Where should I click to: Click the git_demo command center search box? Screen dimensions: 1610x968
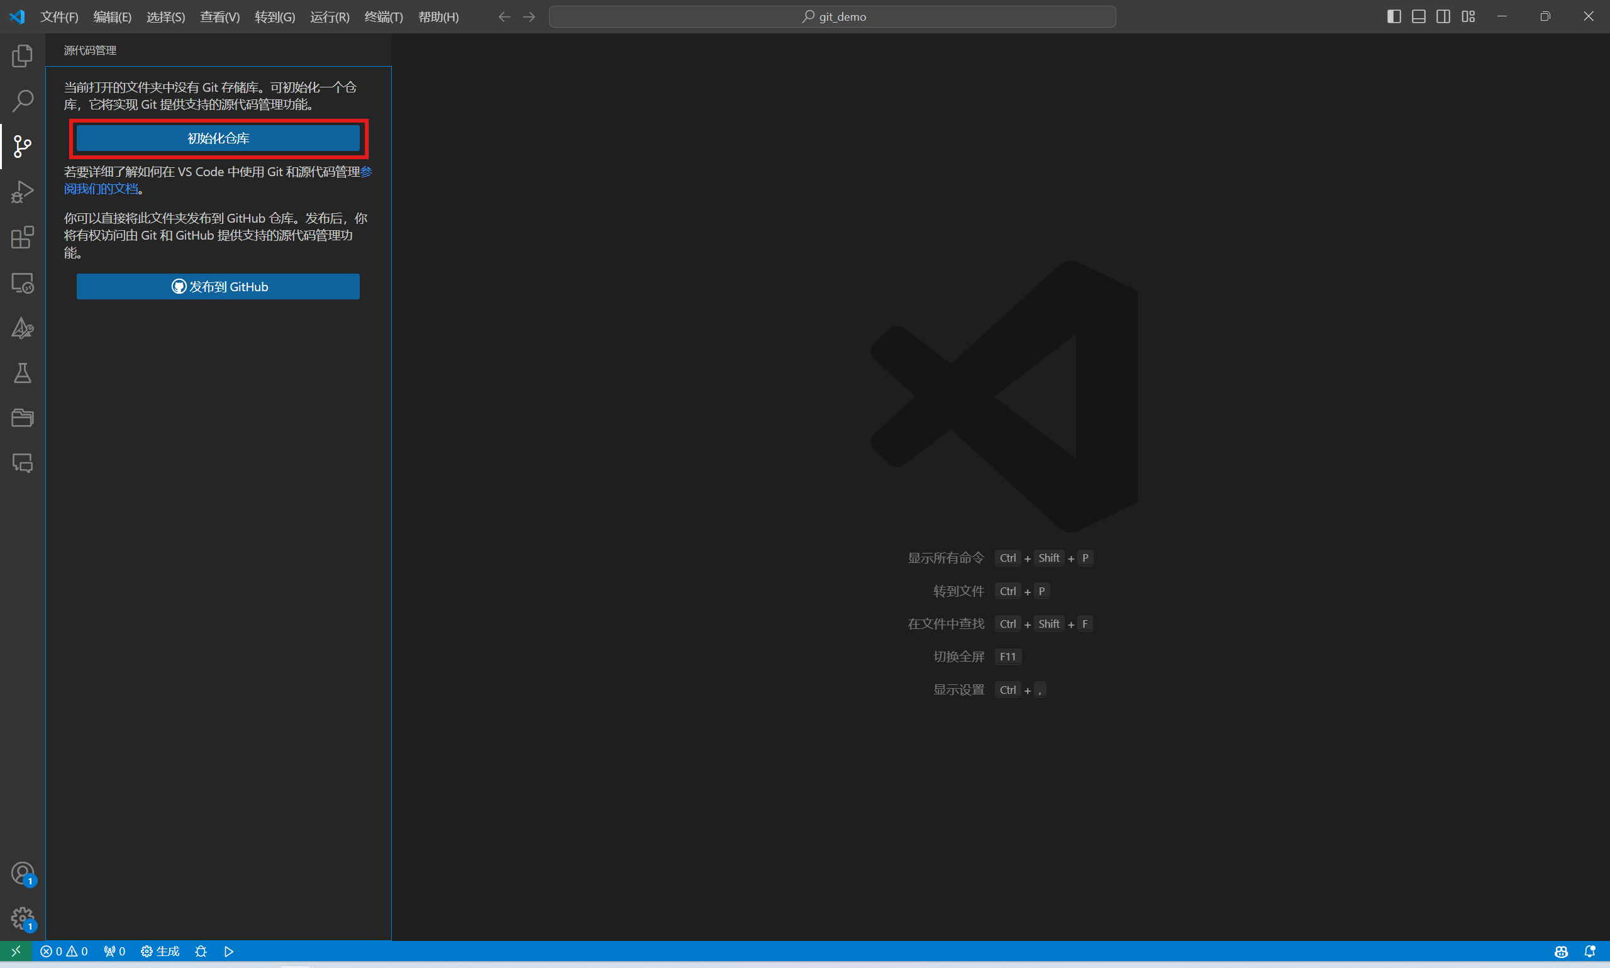click(832, 17)
